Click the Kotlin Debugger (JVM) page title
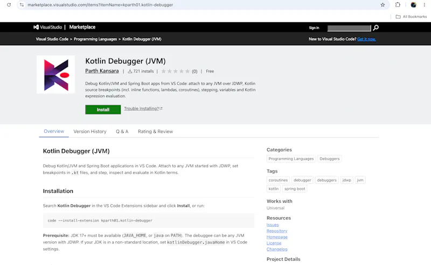The width and height of the screenshot is (431, 265). coord(126,61)
